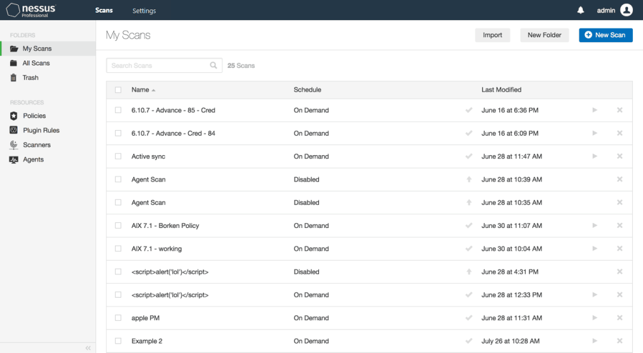Delete the apple PM scan
This screenshot has height=353, width=643.
tap(620, 318)
